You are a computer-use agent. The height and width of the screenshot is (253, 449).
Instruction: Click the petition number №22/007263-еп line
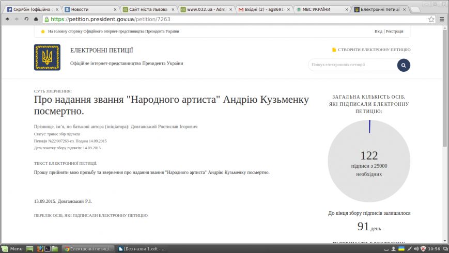tap(70, 141)
